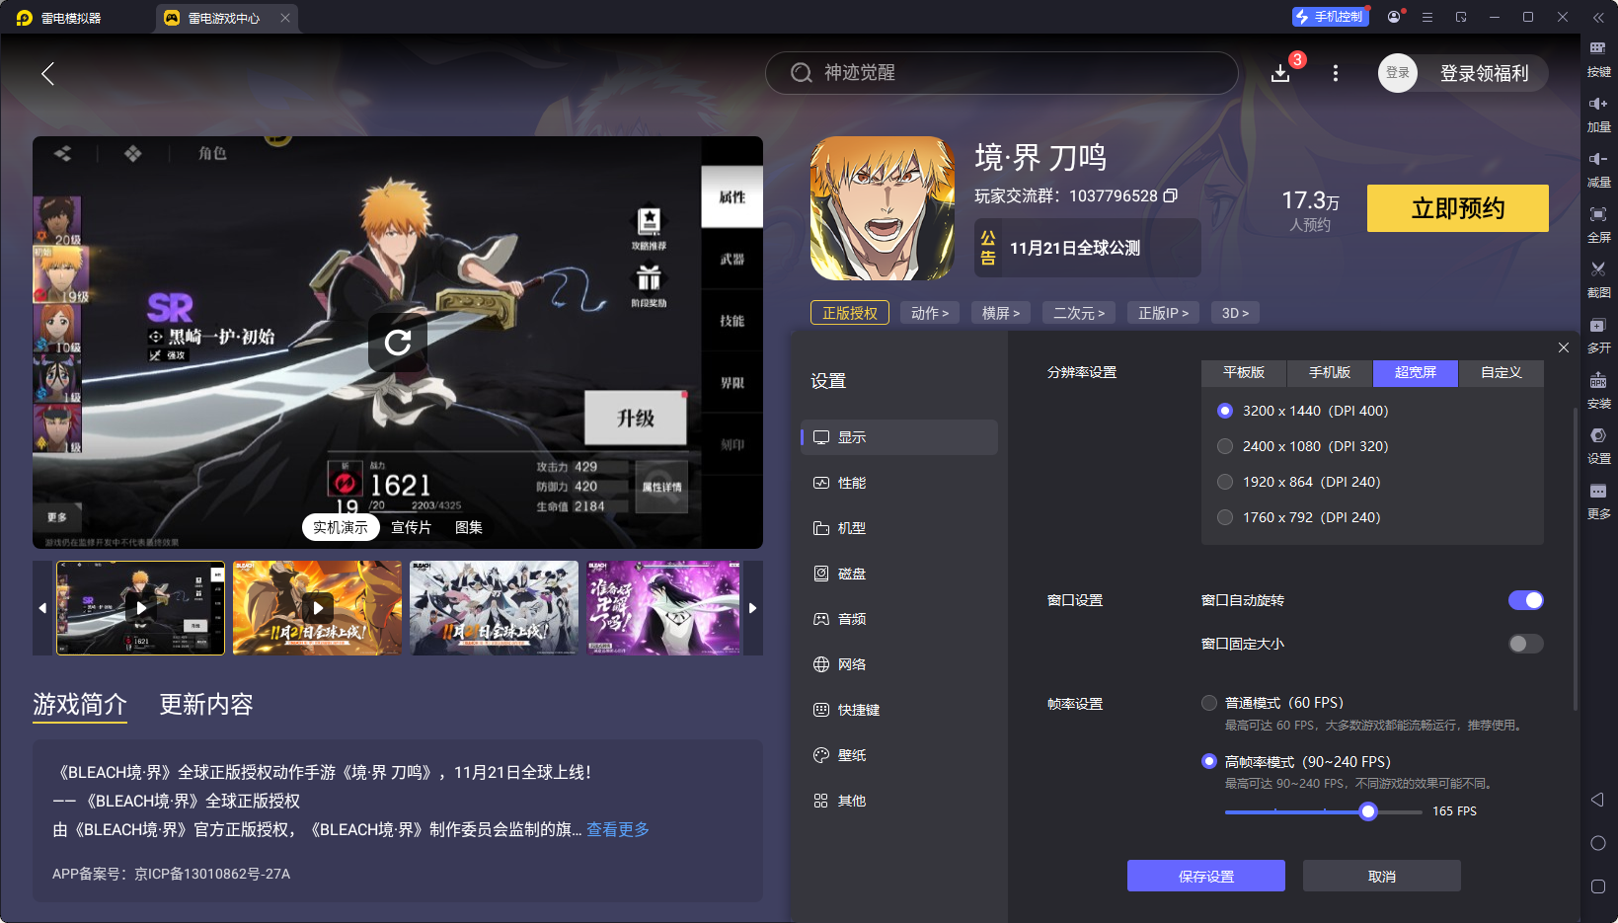Switch to the 手机版 resolution tab
The image size is (1618, 923).
(1330, 372)
